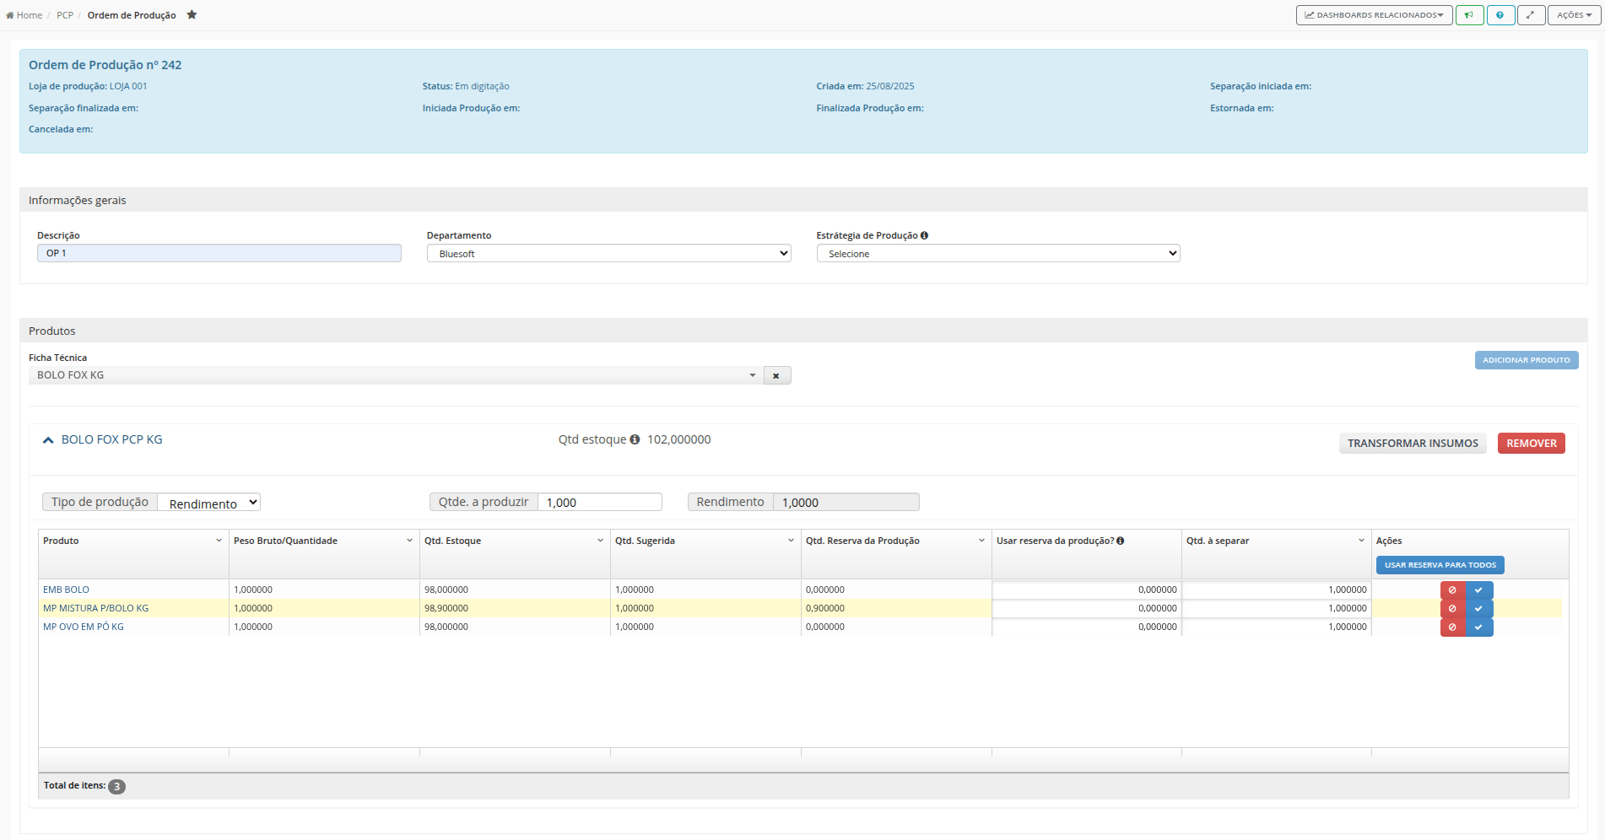Click the red cancel icon in MP OVO EM PÓ KG row
Screen dimensions: 1605x840
pyautogui.click(x=1452, y=627)
